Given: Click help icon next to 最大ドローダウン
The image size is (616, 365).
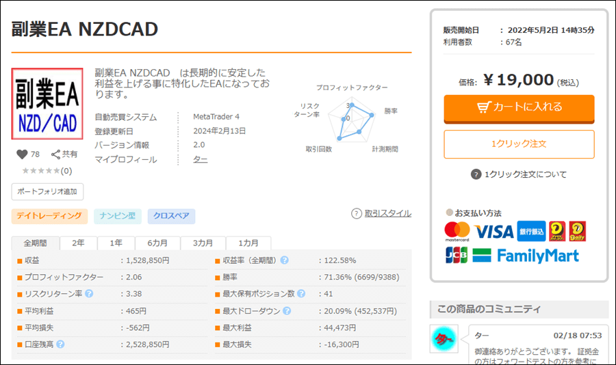Looking at the screenshot, I should point(286,311).
